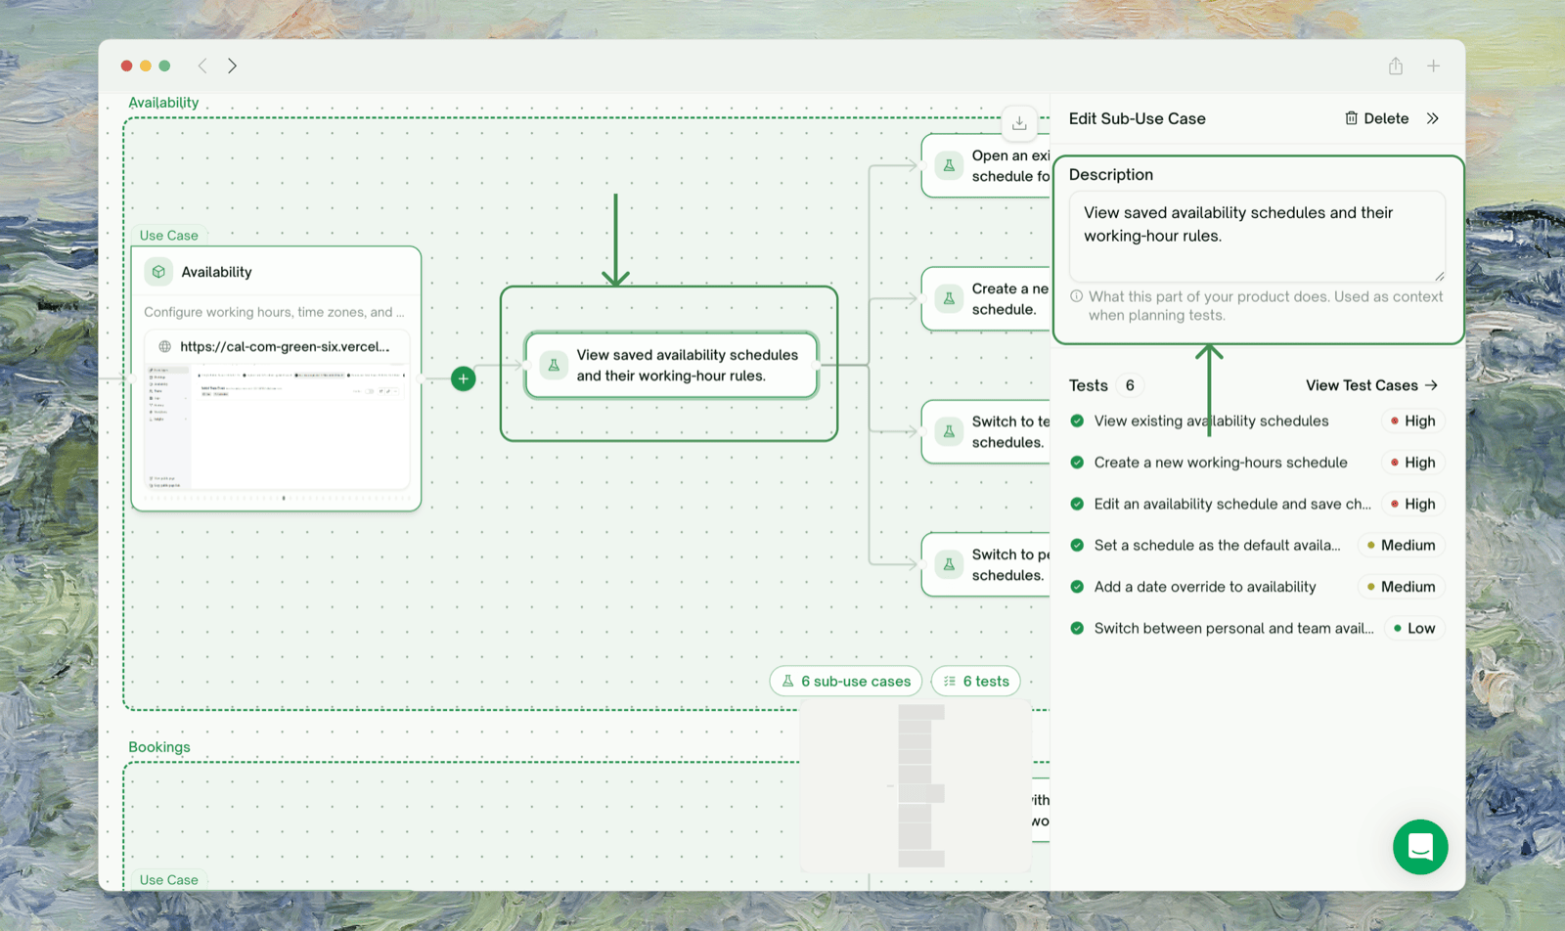The width and height of the screenshot is (1565, 931).
Task: Click the flask icon on 'View saved availability schedules' node
Action: (554, 365)
